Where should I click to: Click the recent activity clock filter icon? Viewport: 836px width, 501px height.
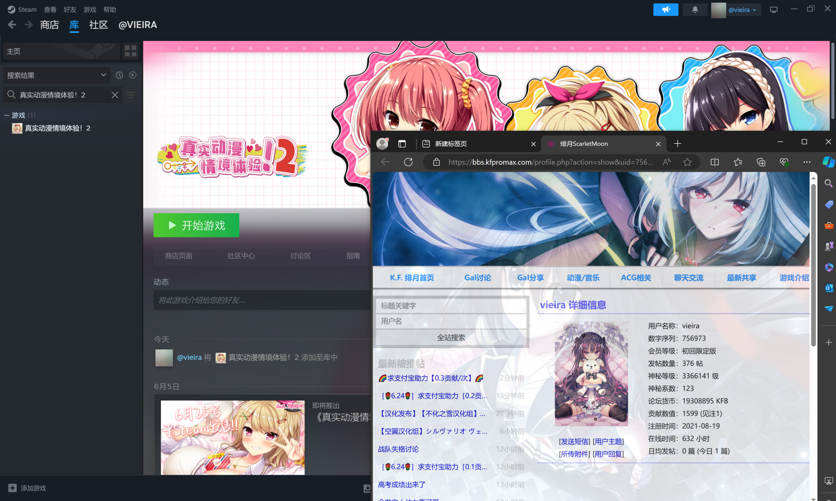119,75
